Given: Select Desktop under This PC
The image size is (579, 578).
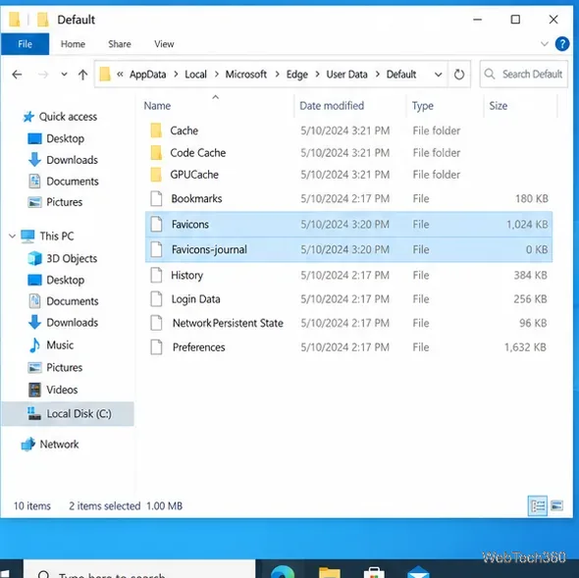Looking at the screenshot, I should [x=65, y=280].
